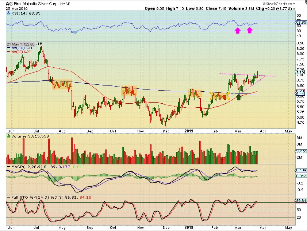This screenshot has height=231, width=307.
Task: Click the First Majestic Silver Corp. name
Action: pyautogui.click(x=36, y=4)
